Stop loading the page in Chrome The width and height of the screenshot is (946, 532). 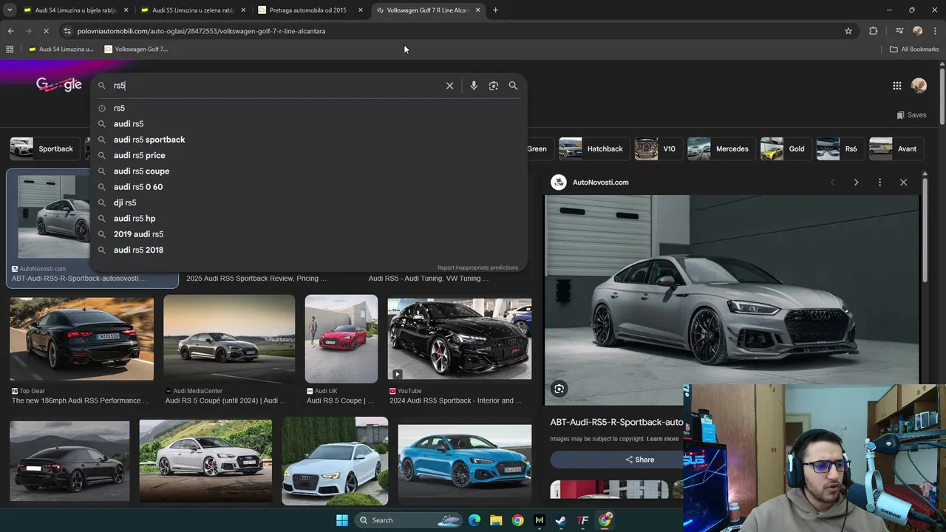click(x=46, y=31)
